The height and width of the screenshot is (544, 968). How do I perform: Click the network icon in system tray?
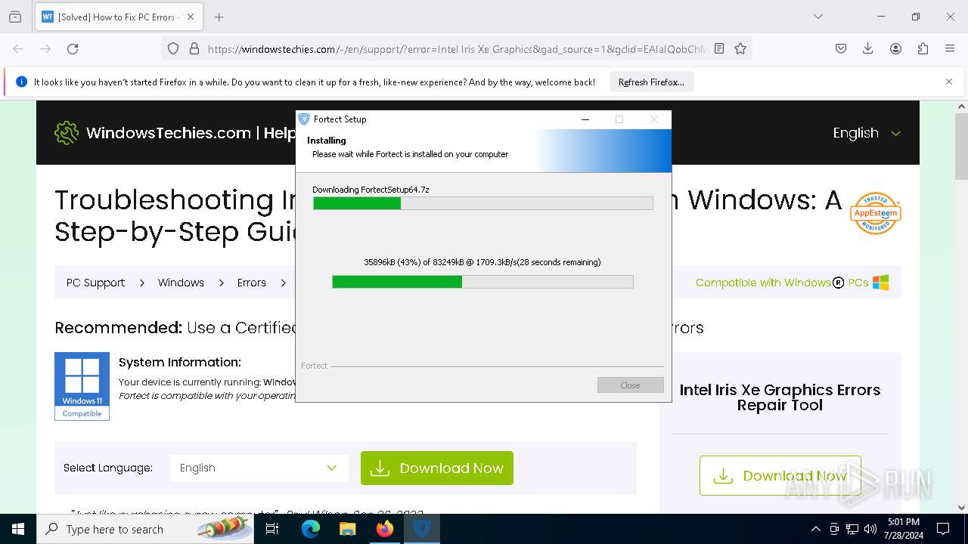click(x=852, y=529)
